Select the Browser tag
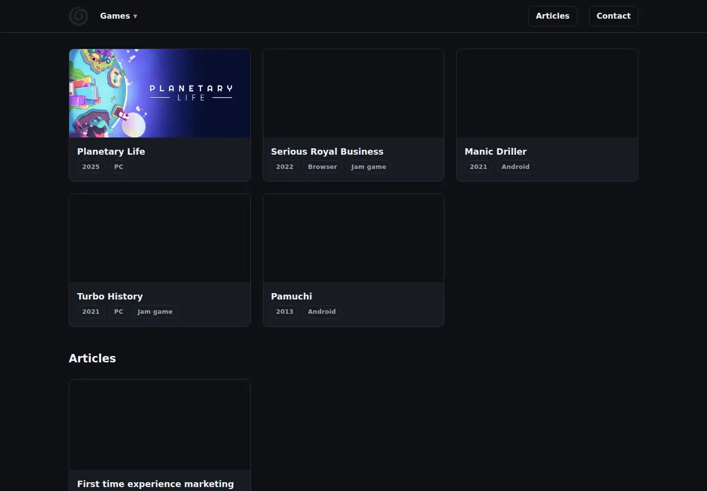The height and width of the screenshot is (491, 707). tap(323, 167)
